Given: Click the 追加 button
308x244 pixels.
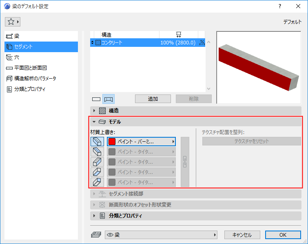Looking at the screenshot, I should [x=153, y=99].
